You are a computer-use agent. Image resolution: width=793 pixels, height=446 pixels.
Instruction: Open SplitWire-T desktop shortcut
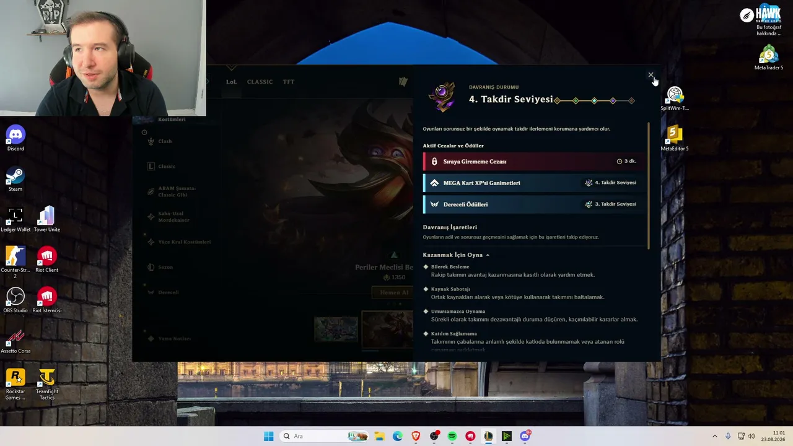pos(675,98)
